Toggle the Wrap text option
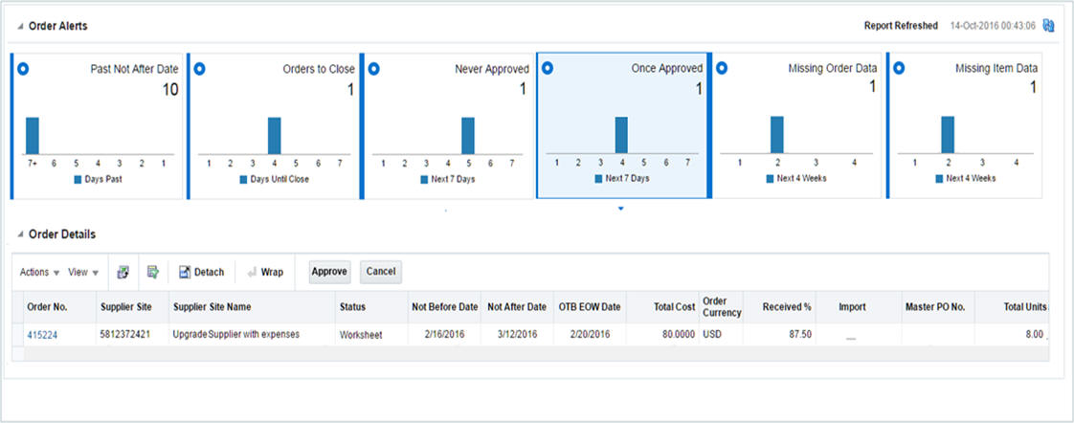This screenshot has height=423, width=1074. (x=265, y=272)
